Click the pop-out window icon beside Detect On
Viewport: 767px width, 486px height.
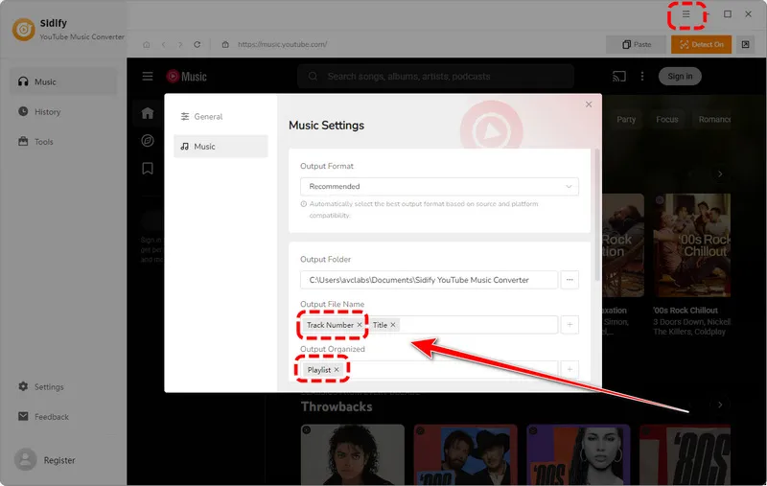745,44
